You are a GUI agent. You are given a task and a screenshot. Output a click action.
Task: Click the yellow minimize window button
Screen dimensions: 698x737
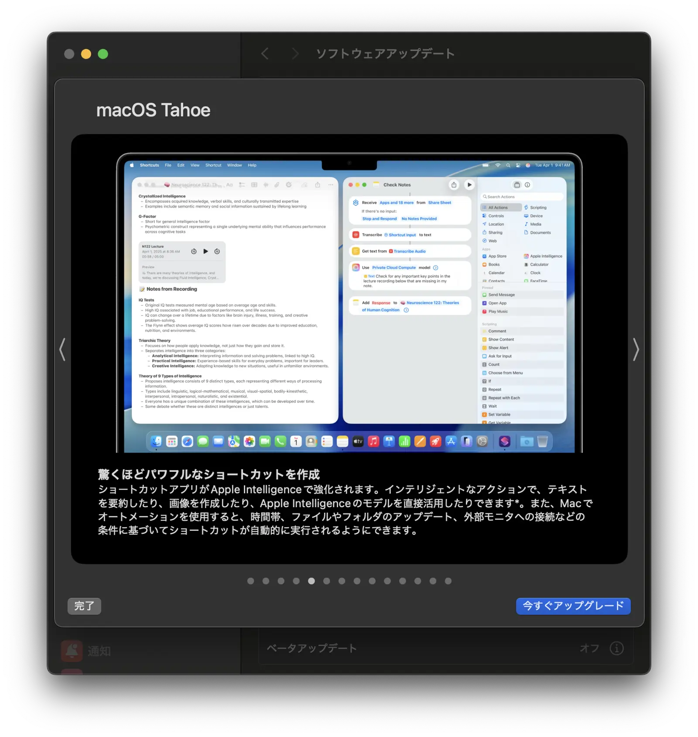[x=86, y=54]
